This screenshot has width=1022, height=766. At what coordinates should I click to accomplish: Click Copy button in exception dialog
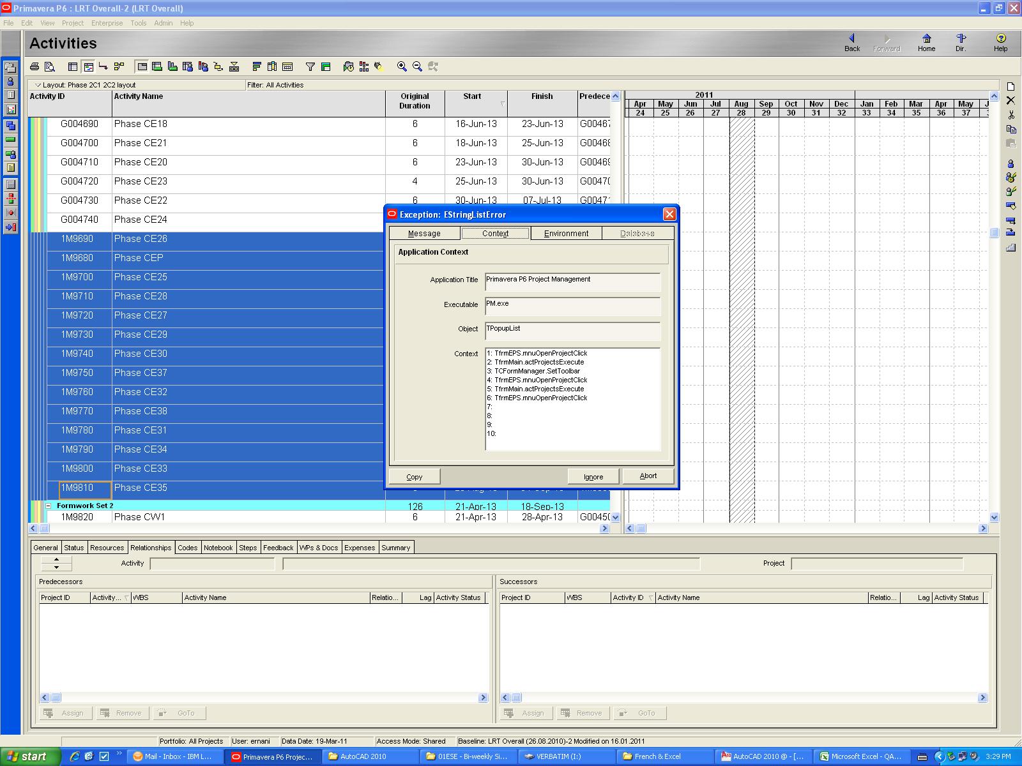(415, 477)
